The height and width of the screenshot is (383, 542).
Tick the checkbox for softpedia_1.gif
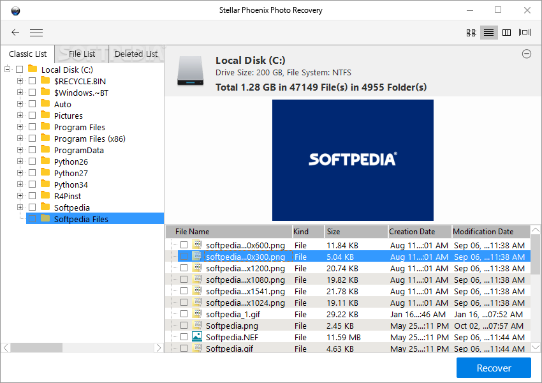[x=184, y=314]
